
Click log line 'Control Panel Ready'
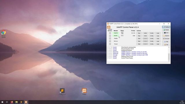(127, 58)
